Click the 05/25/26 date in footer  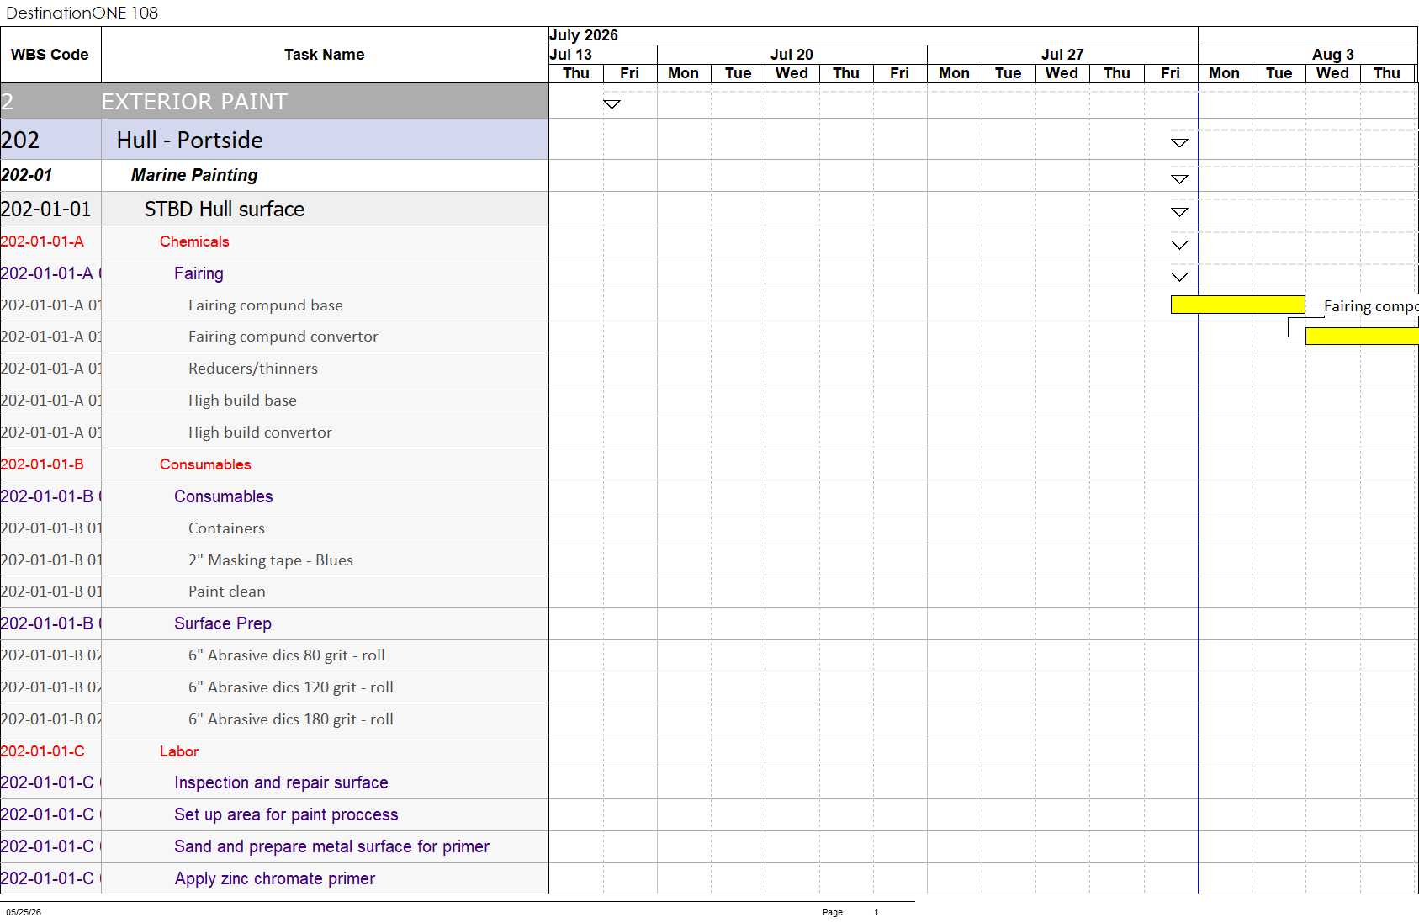click(x=24, y=912)
